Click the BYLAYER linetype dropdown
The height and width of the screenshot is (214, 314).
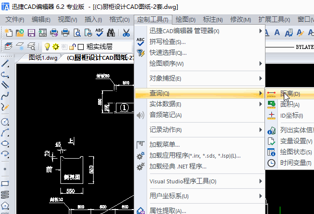[x=290, y=47]
